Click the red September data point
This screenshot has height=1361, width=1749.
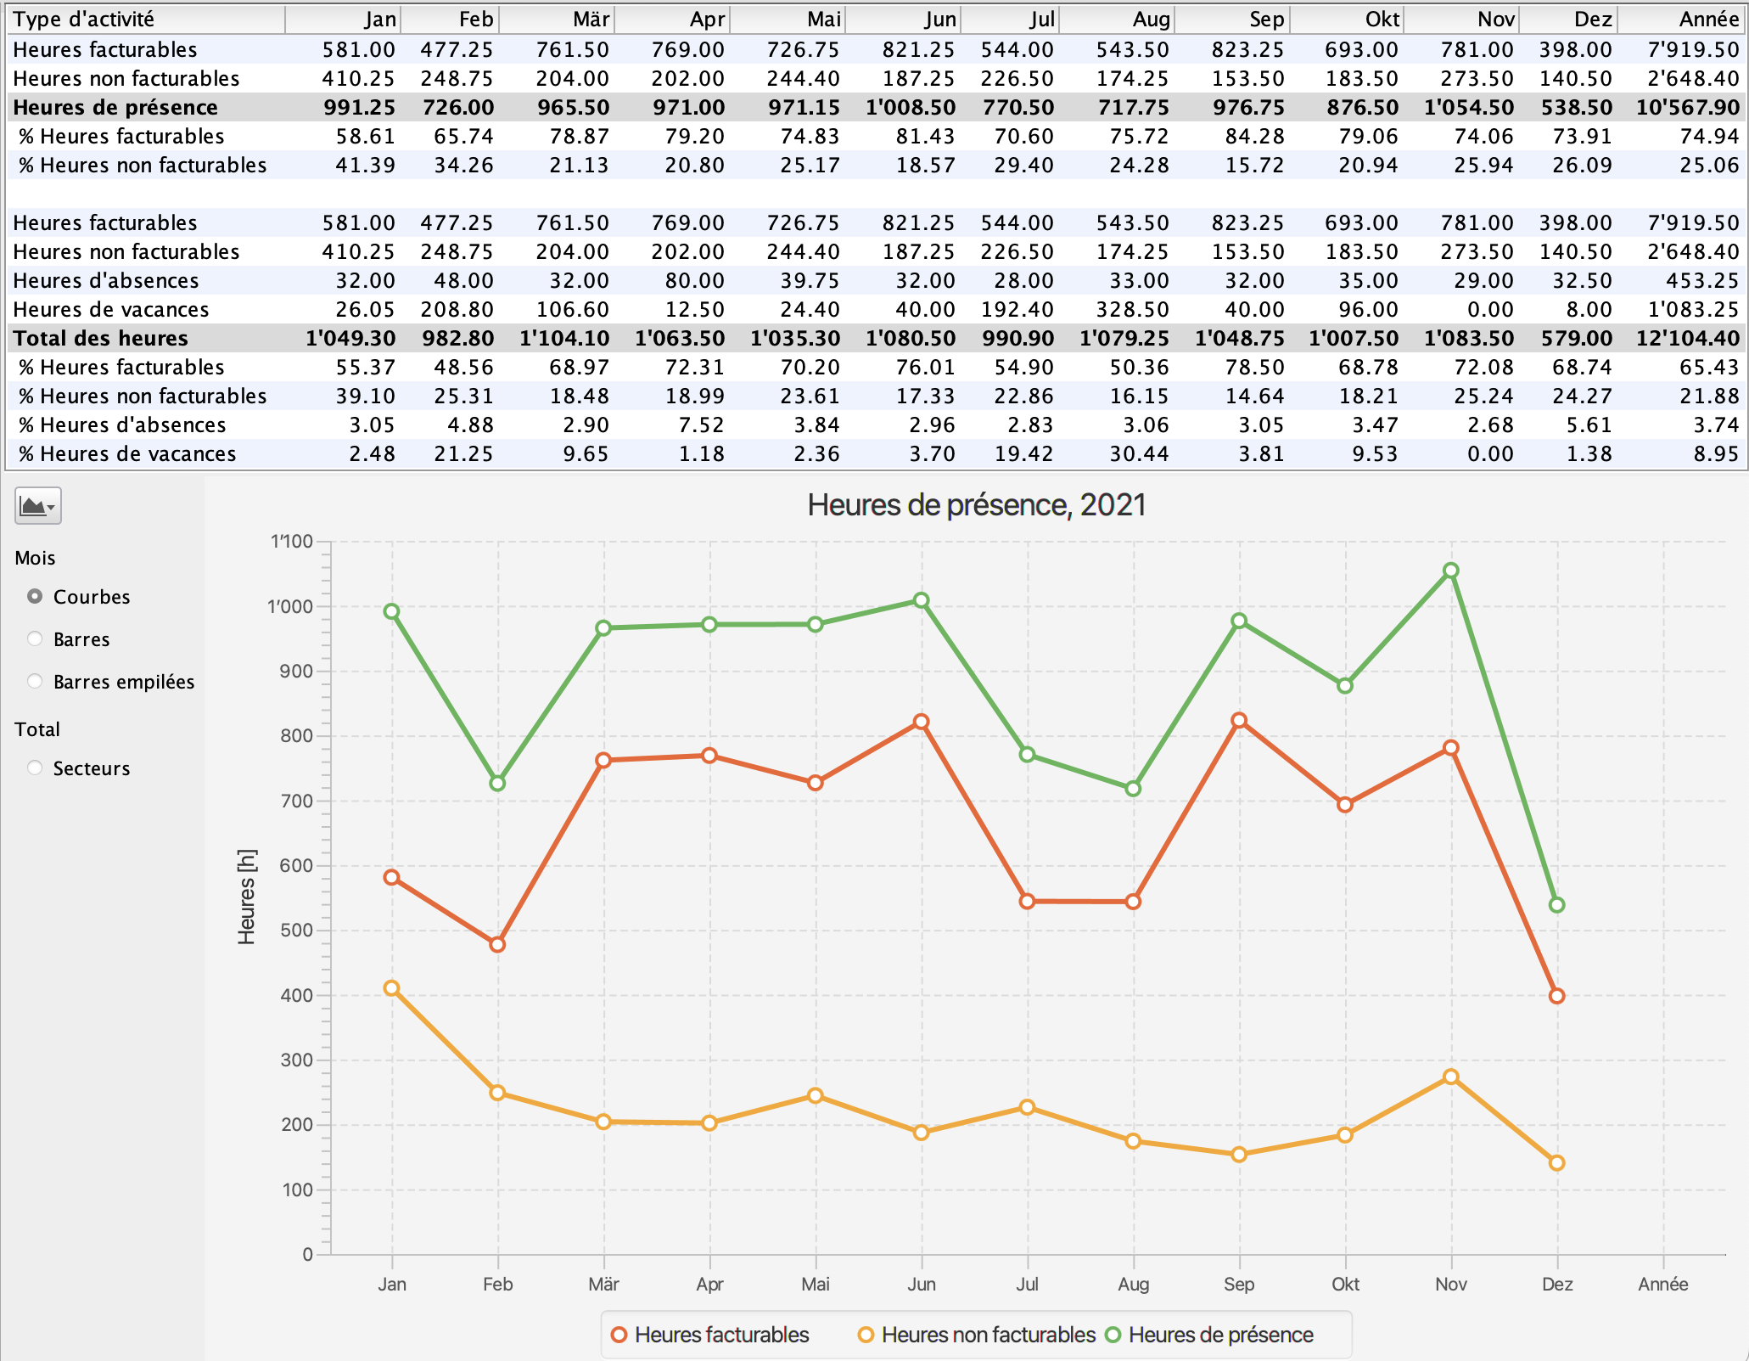pyautogui.click(x=1239, y=720)
